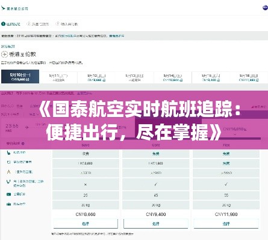Click the checkmark in the CNY11,980 column
268x240 pixels.
226,184
